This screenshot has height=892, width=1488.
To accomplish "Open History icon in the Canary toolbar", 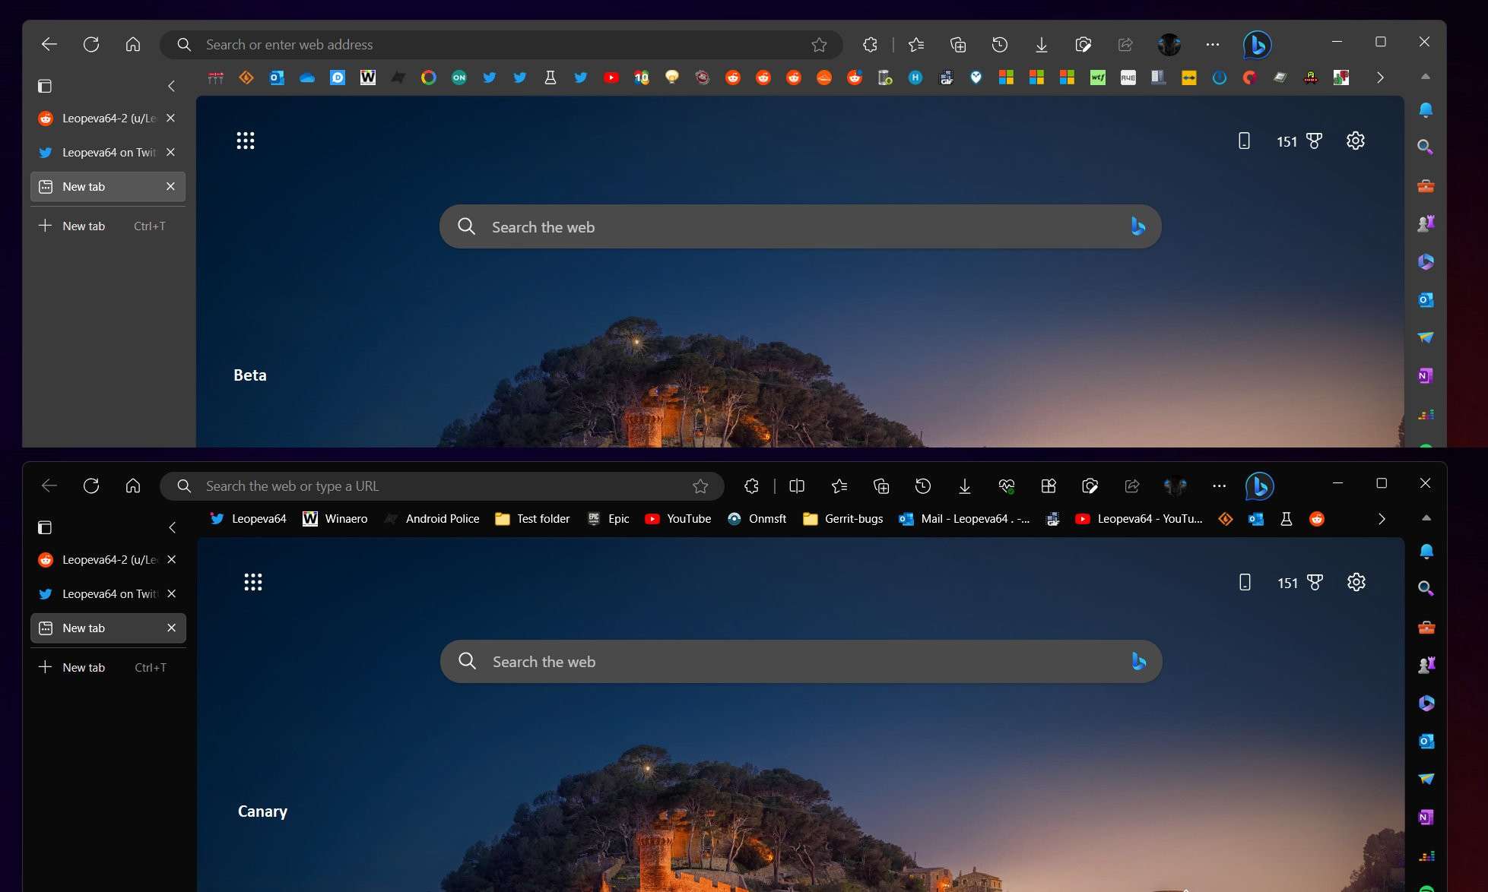I will [x=922, y=486].
